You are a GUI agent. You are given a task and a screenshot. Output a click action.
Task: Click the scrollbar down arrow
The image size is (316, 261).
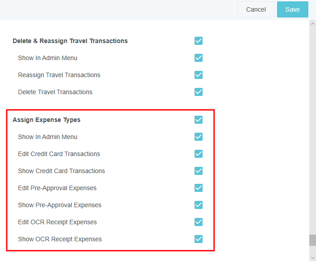pyautogui.click(x=312, y=257)
